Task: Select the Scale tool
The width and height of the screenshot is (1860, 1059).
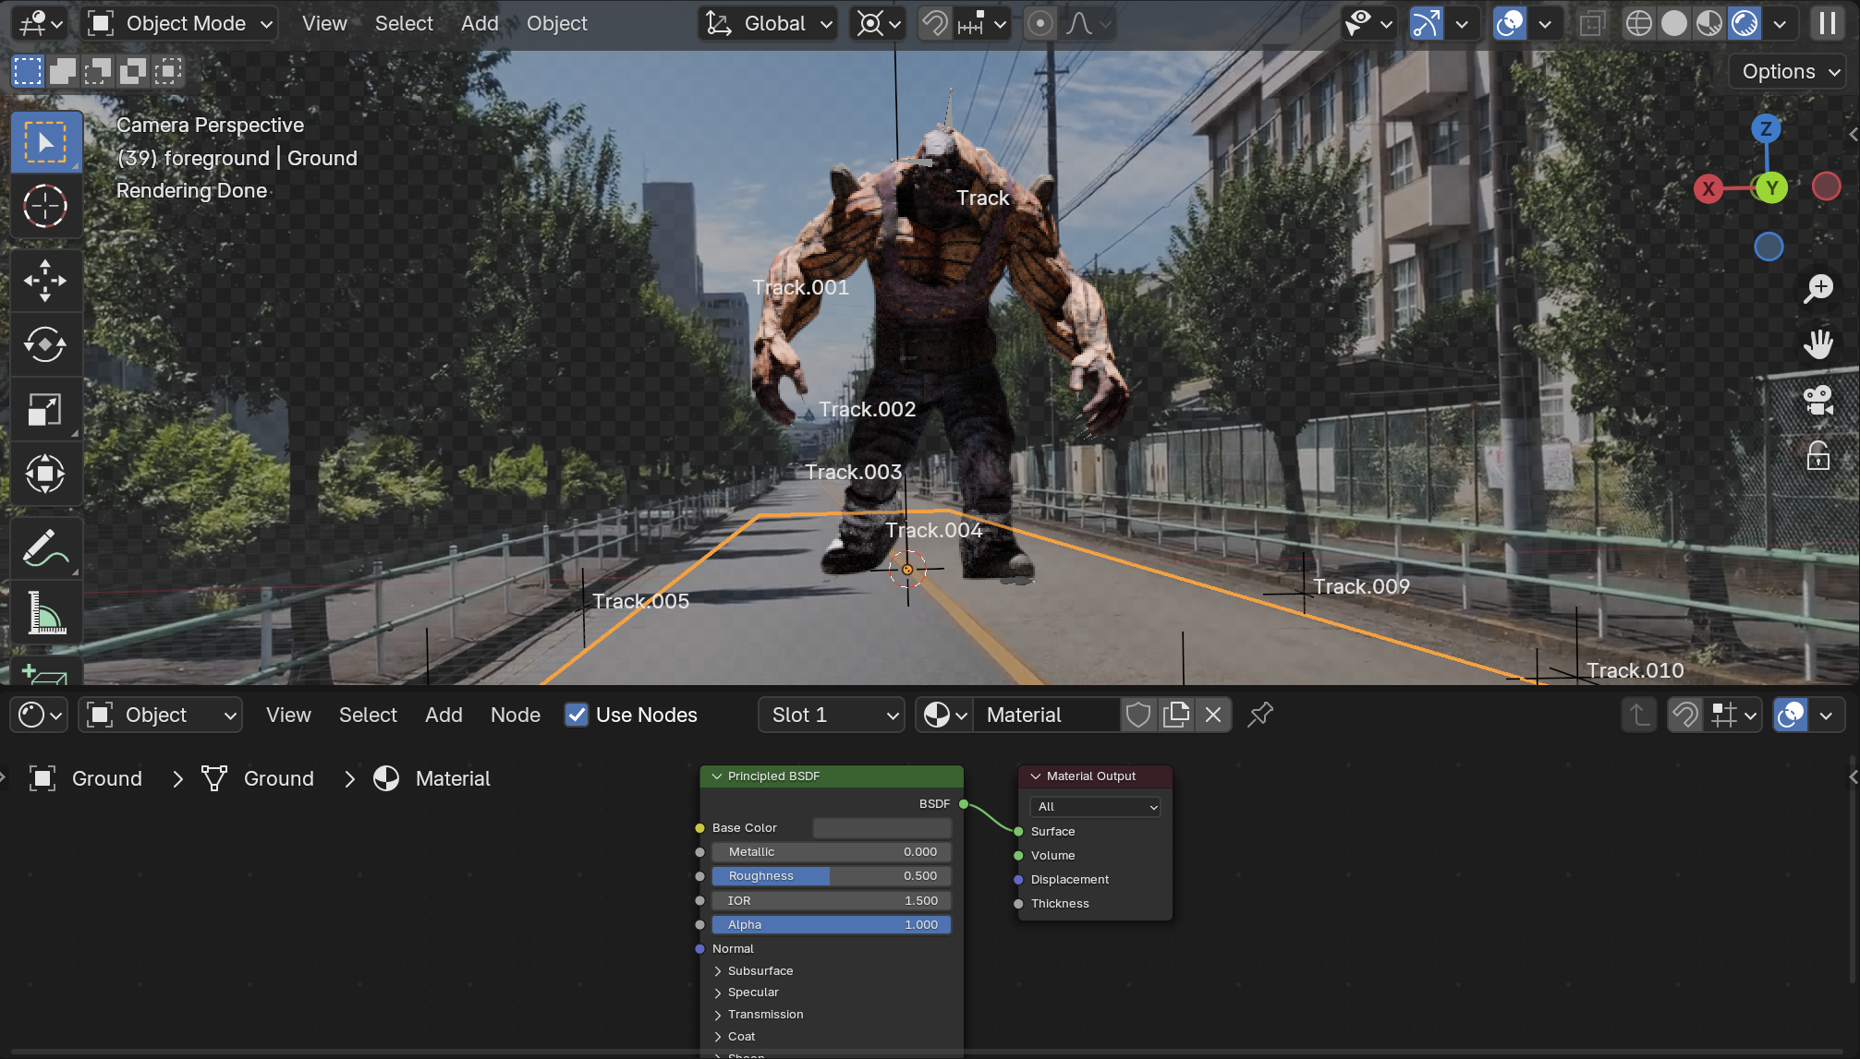Action: pyautogui.click(x=45, y=410)
